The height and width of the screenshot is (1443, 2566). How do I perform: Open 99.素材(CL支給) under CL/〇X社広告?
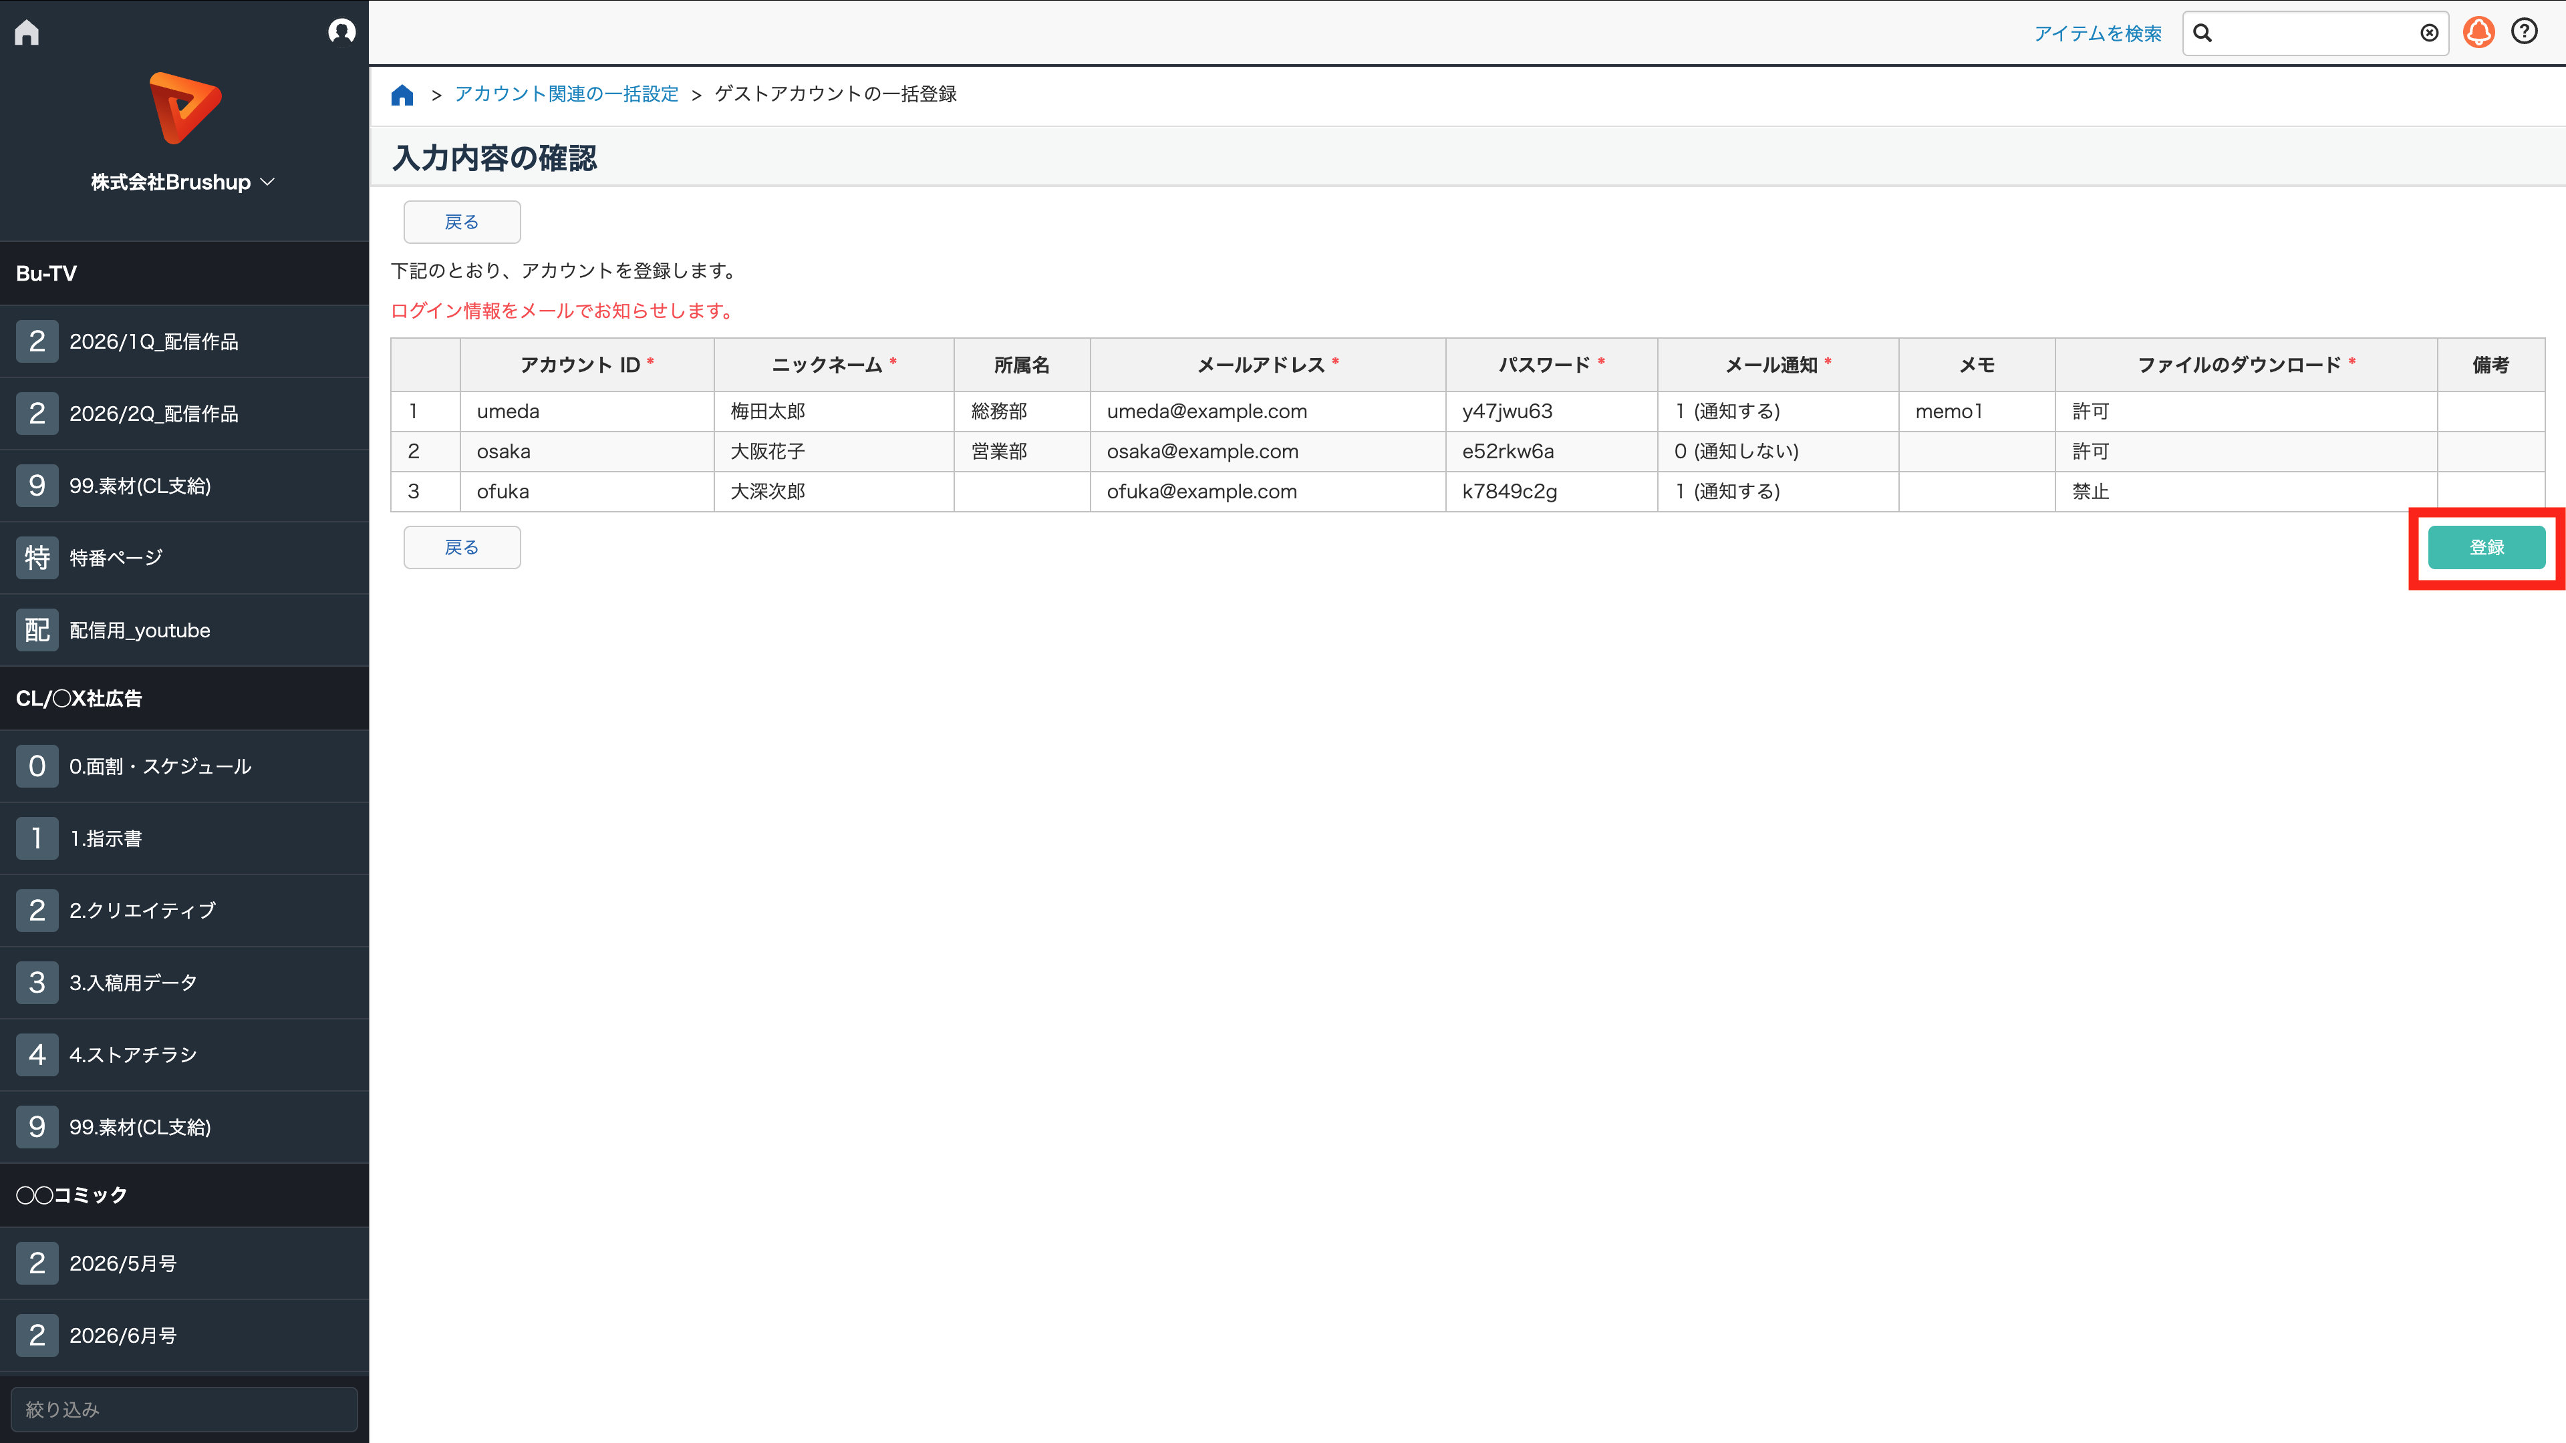pyautogui.click(x=184, y=1127)
